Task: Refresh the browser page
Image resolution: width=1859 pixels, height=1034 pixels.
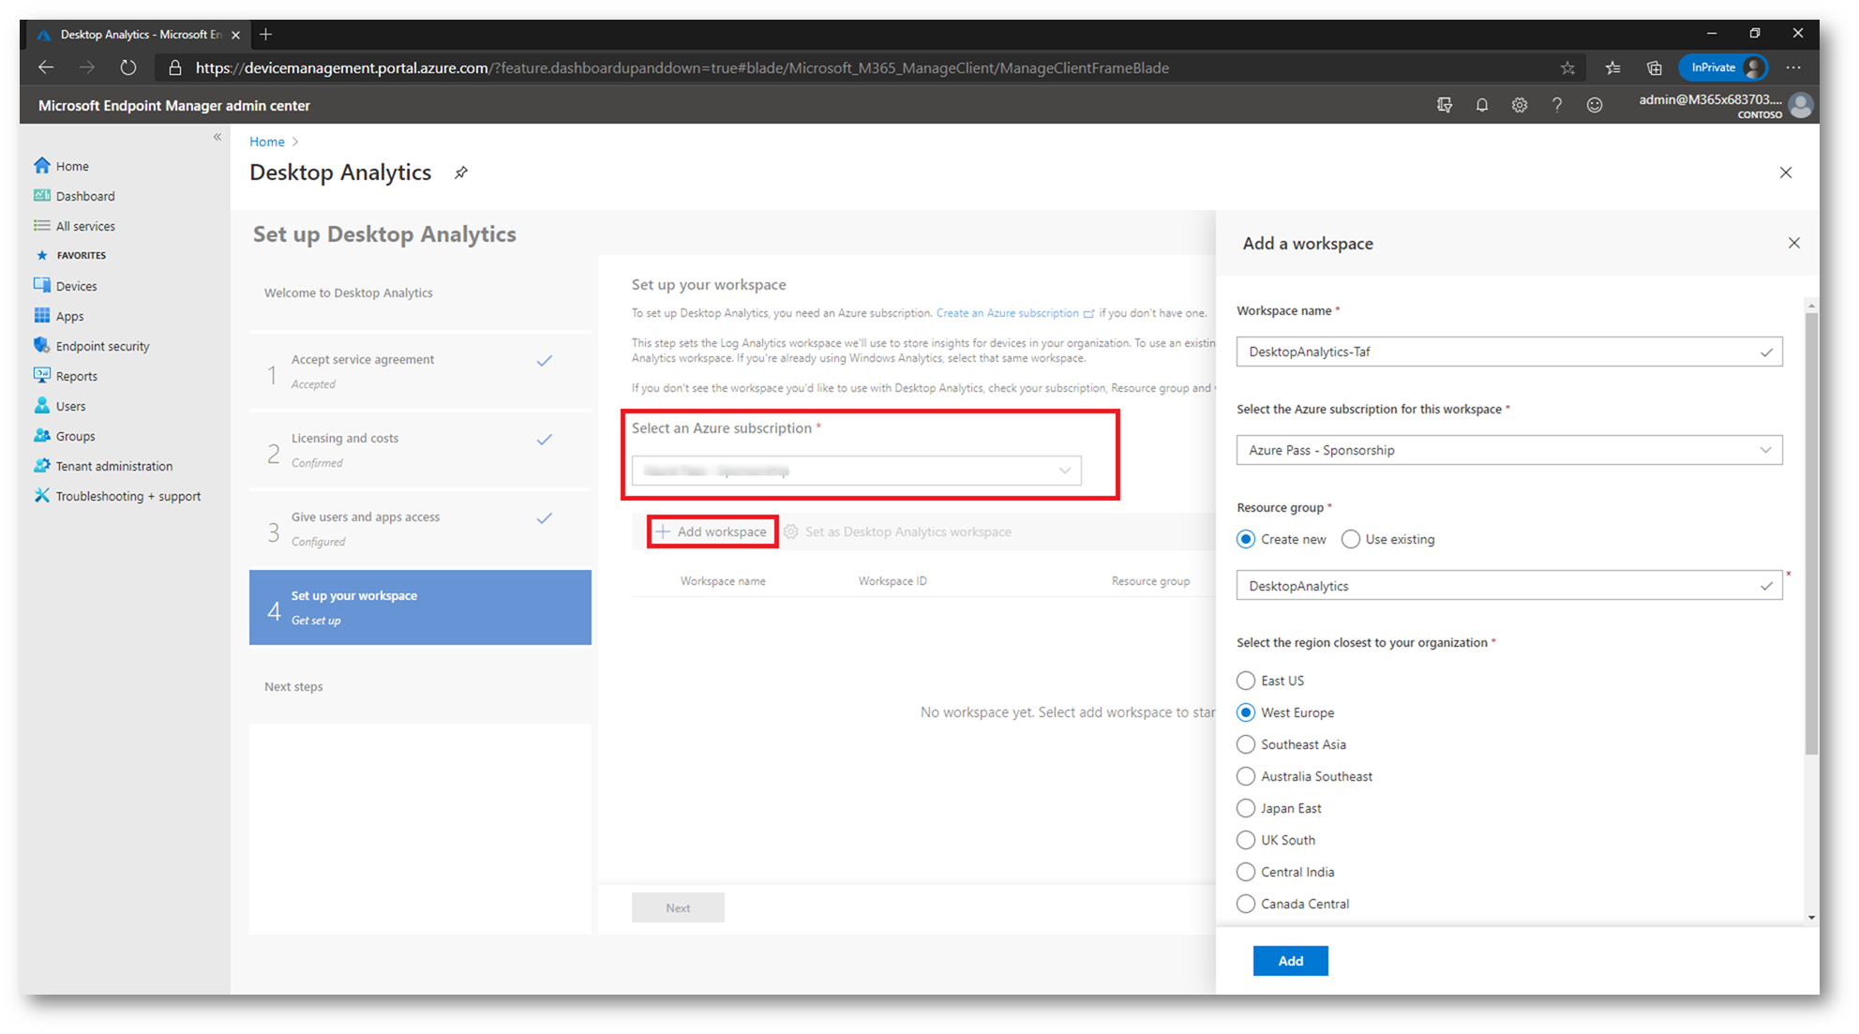Action: (x=128, y=67)
